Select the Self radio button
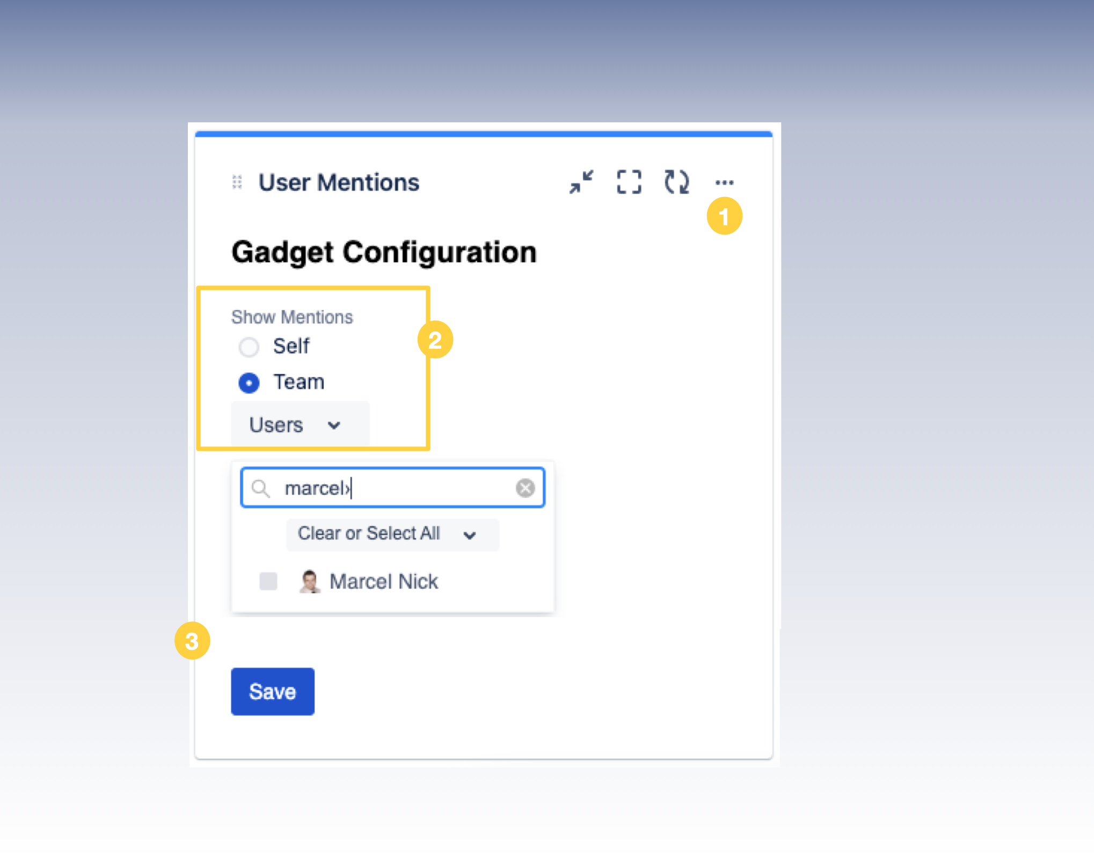This screenshot has width=1094, height=858. (x=249, y=347)
